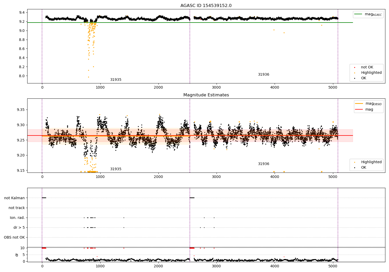
Task: Click the plot title 'AGASC ID 154539152.0'
Action: [x=206, y=6]
